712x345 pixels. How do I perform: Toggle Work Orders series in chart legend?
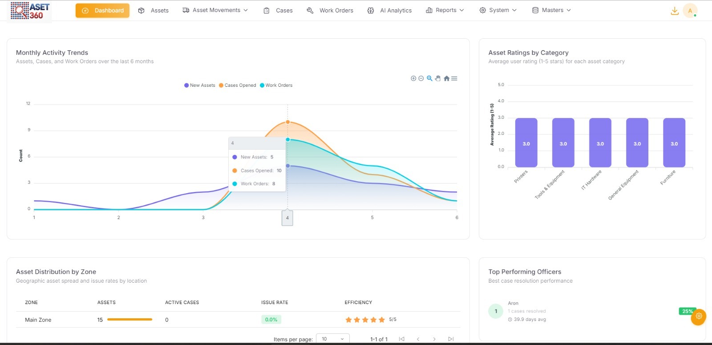[276, 85]
